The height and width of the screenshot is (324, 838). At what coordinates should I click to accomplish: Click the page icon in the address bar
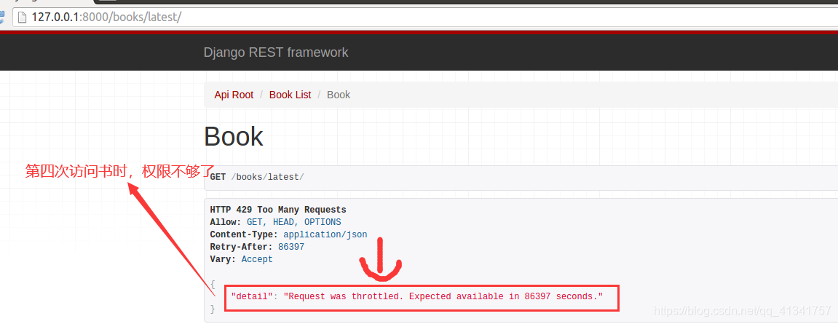point(21,17)
